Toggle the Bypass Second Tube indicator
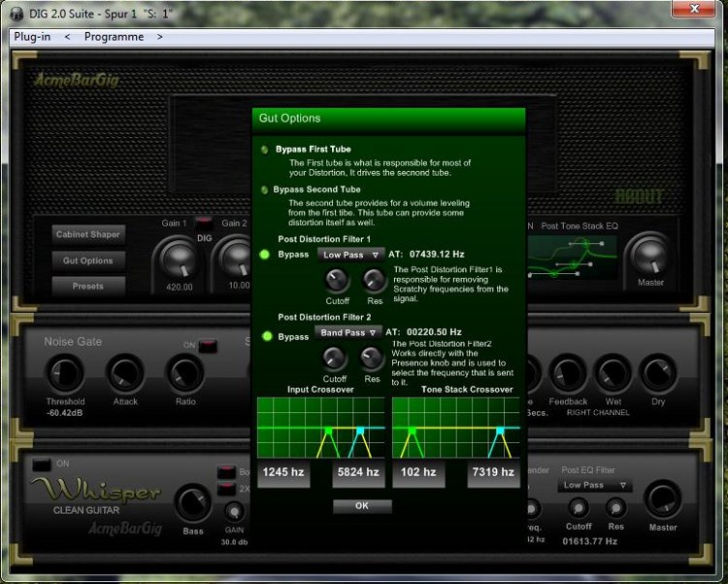The width and height of the screenshot is (728, 584). click(x=265, y=189)
